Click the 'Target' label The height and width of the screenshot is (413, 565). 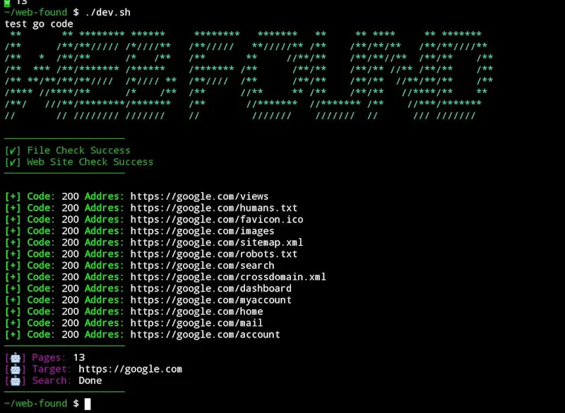(x=49, y=369)
